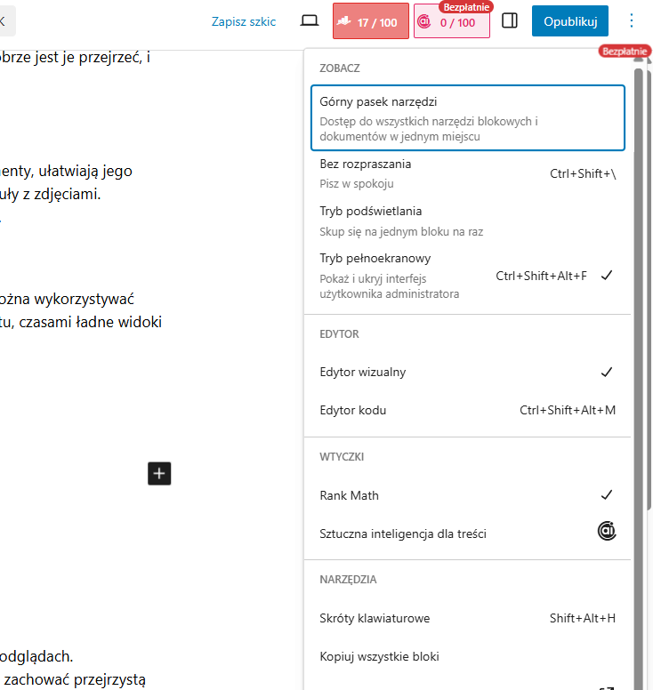Click the black plus add block button
This screenshot has height=690, width=653.
point(159,473)
